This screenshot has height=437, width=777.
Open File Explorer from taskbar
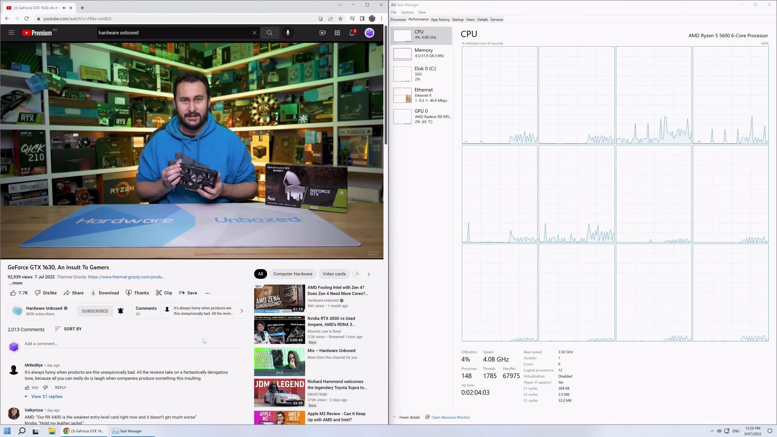52,431
